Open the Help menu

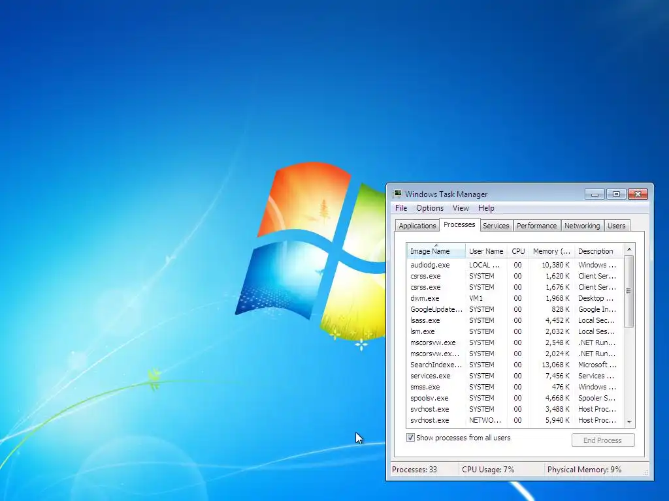486,208
